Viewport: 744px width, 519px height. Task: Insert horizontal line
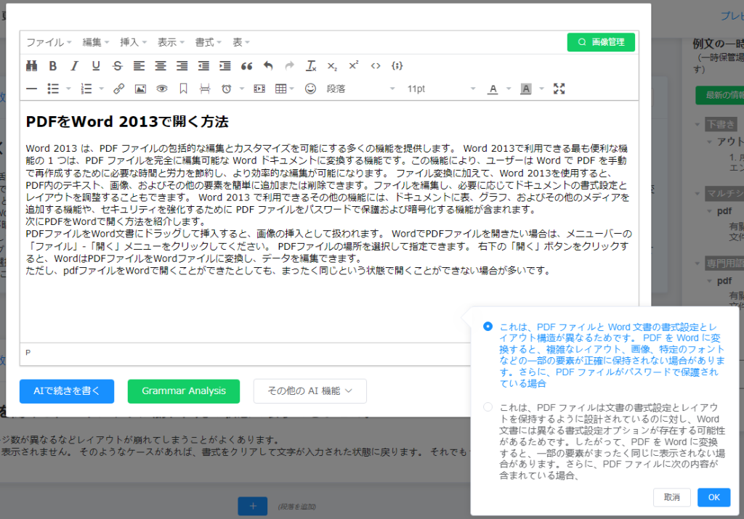31,89
